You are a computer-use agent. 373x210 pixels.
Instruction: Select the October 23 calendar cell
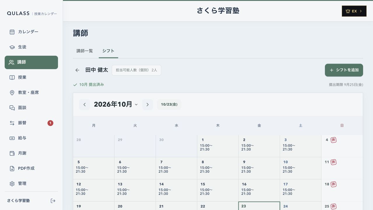coord(259,206)
